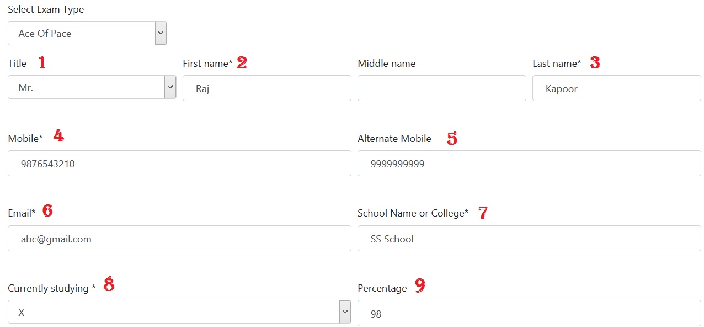Click the red number 1 marker

[x=42, y=62]
